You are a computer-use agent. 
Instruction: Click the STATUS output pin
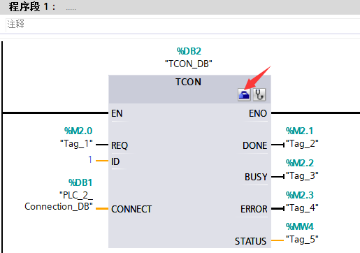pyautogui.click(x=250, y=241)
